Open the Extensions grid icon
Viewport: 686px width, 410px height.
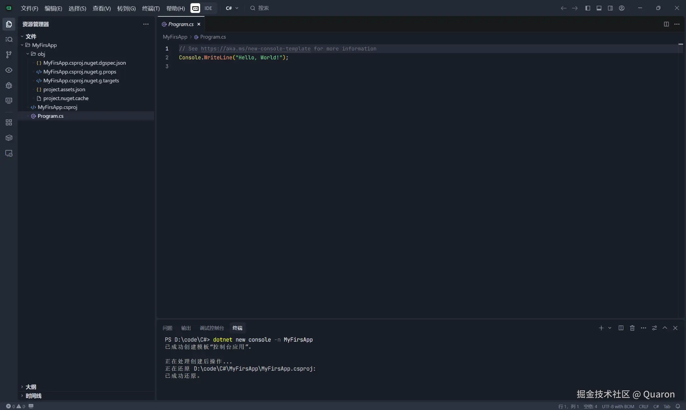point(9,122)
